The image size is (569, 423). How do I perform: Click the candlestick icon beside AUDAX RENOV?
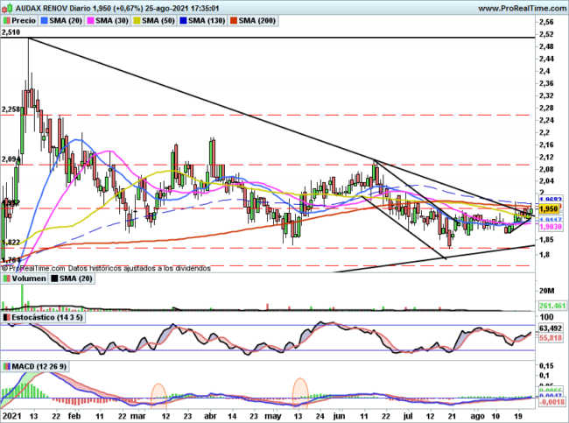click(x=7, y=8)
